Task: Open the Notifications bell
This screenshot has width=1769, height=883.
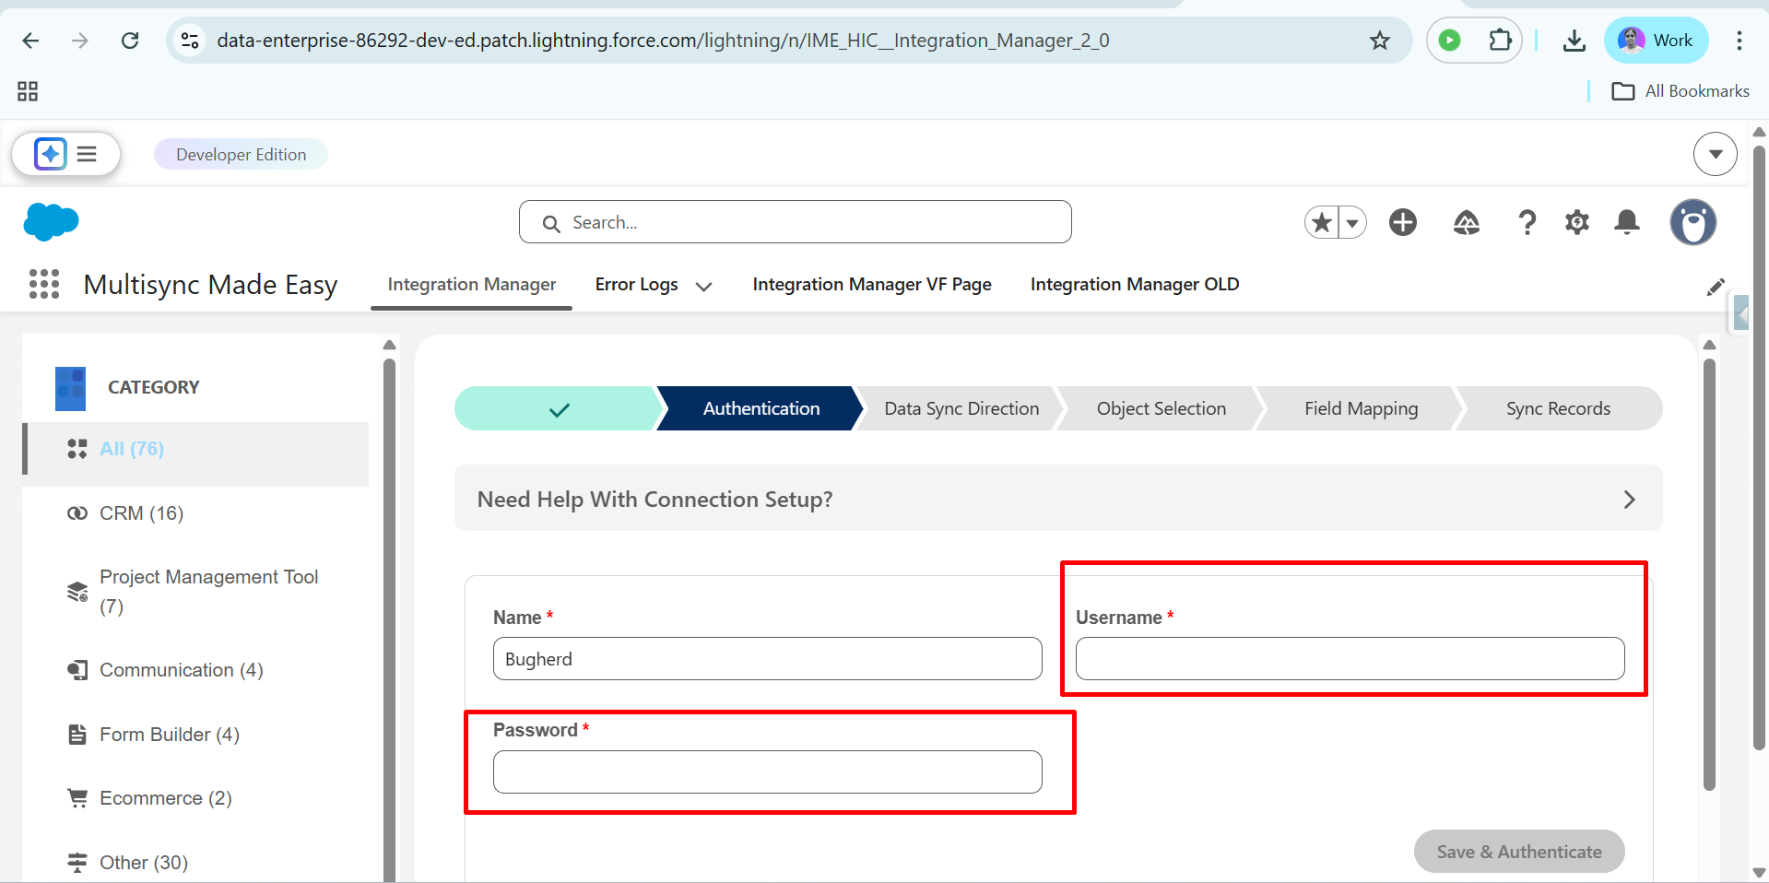Action: pos(1627,222)
